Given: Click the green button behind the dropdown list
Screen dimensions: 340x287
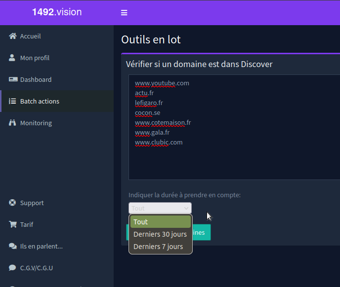Looking at the screenshot, I should [202, 232].
